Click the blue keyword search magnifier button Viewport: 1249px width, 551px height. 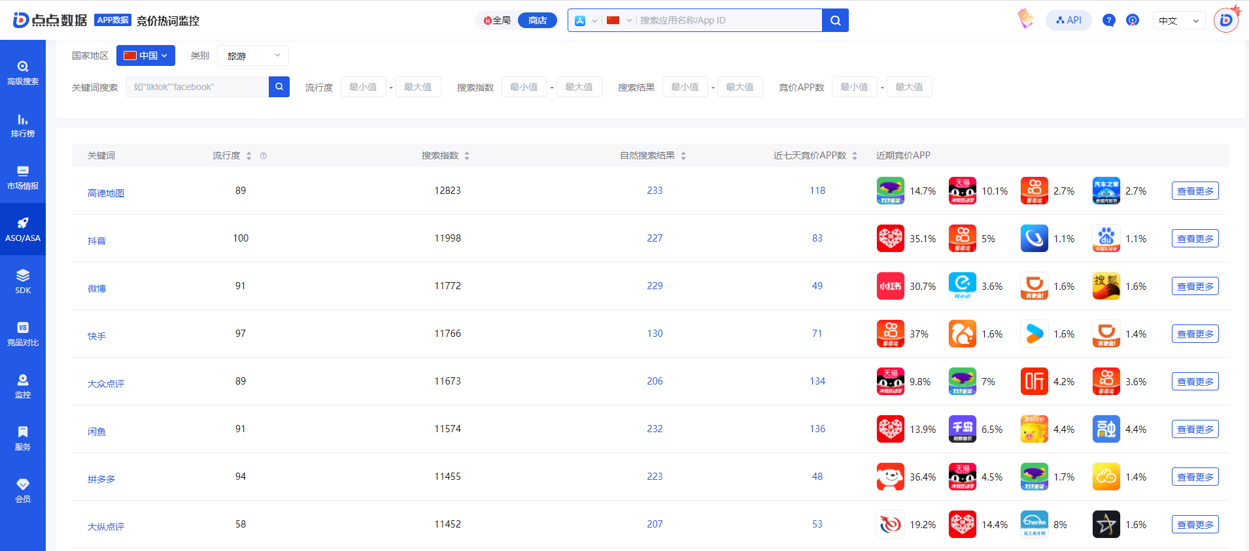point(279,87)
